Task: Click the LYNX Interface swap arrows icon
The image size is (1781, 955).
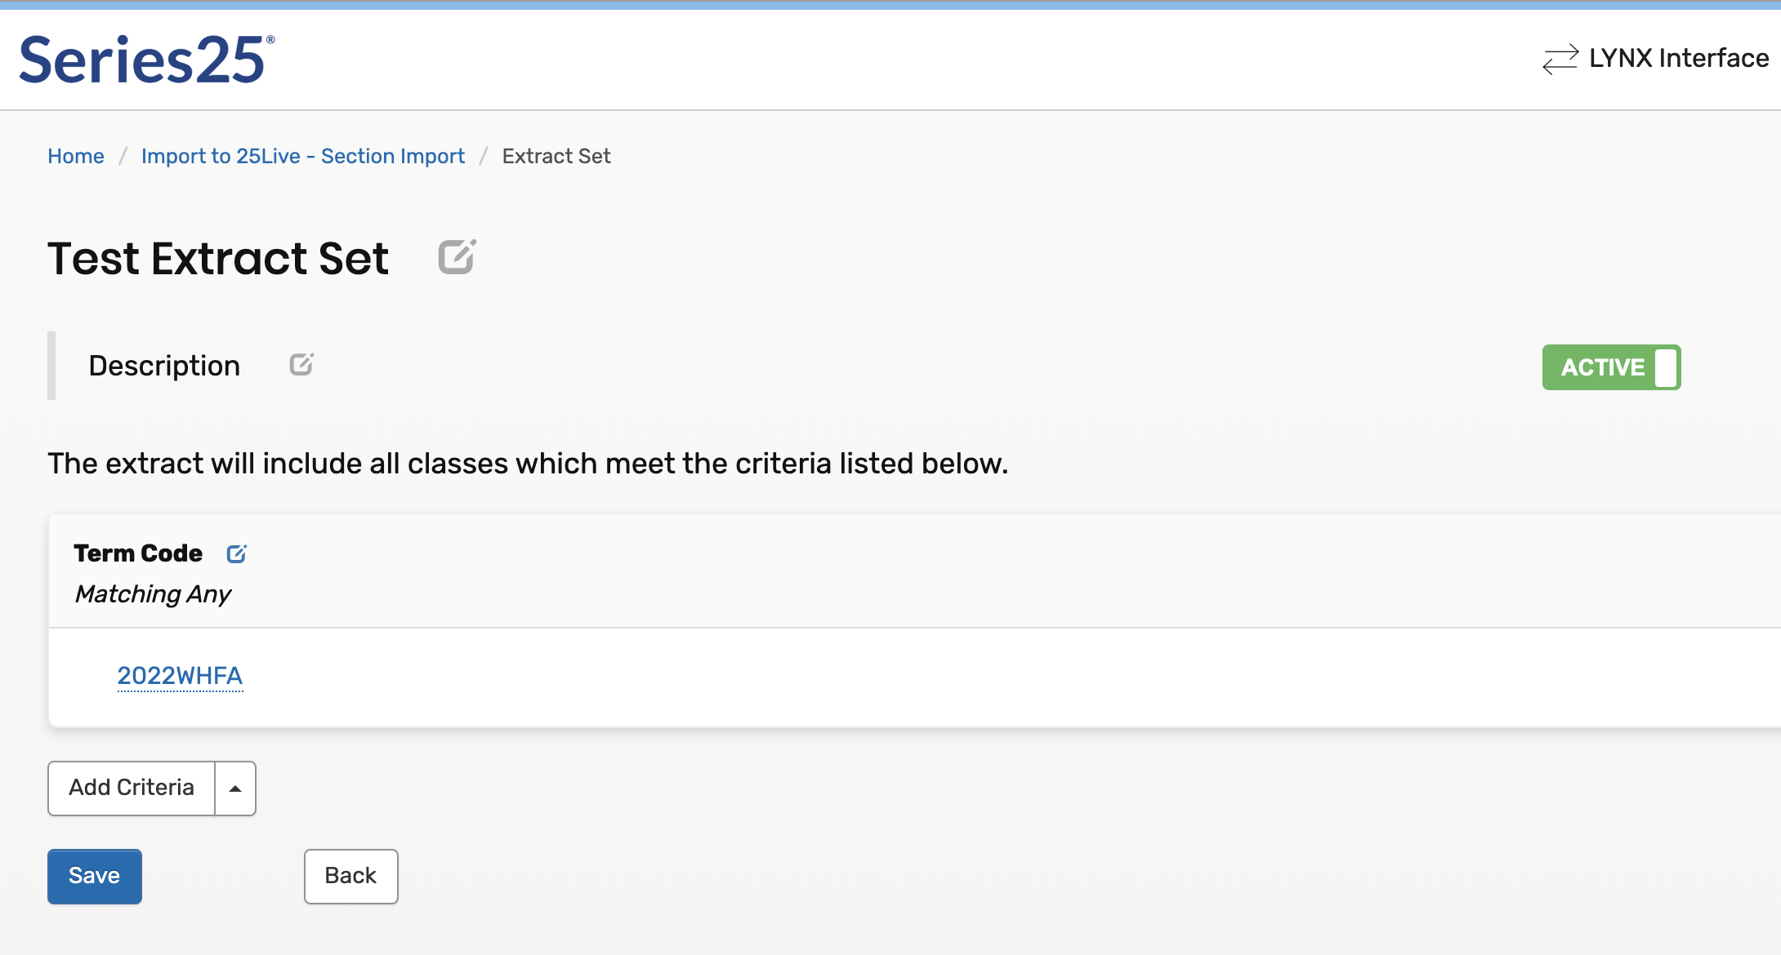Action: [x=1560, y=59]
